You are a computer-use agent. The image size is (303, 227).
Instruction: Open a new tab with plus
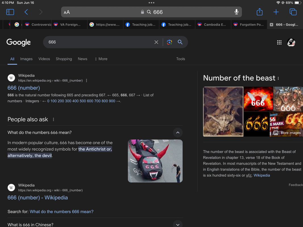click(x=276, y=12)
